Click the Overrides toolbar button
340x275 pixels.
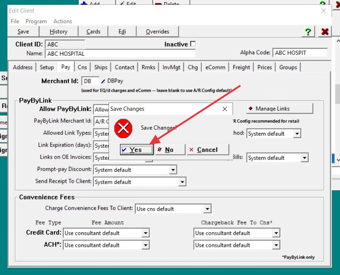158,32
